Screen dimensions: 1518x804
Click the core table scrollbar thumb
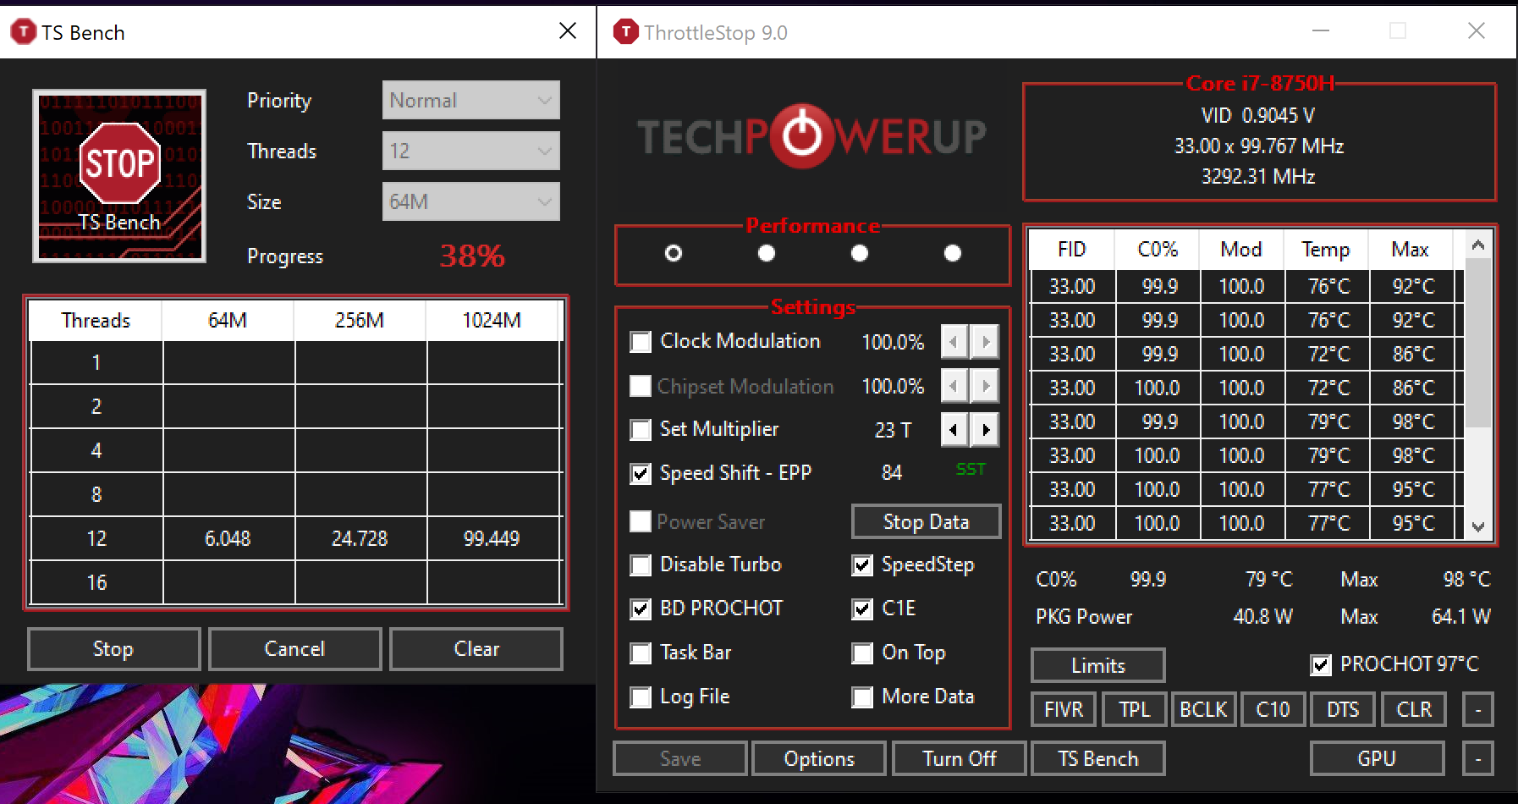click(1478, 344)
